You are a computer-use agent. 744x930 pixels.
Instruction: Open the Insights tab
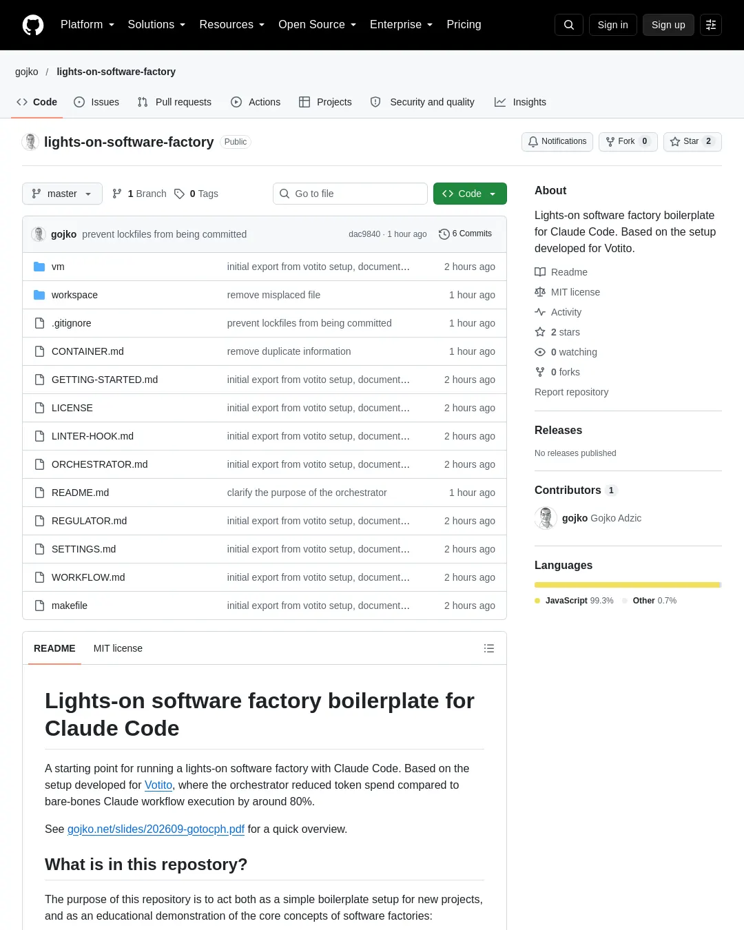tap(520, 102)
